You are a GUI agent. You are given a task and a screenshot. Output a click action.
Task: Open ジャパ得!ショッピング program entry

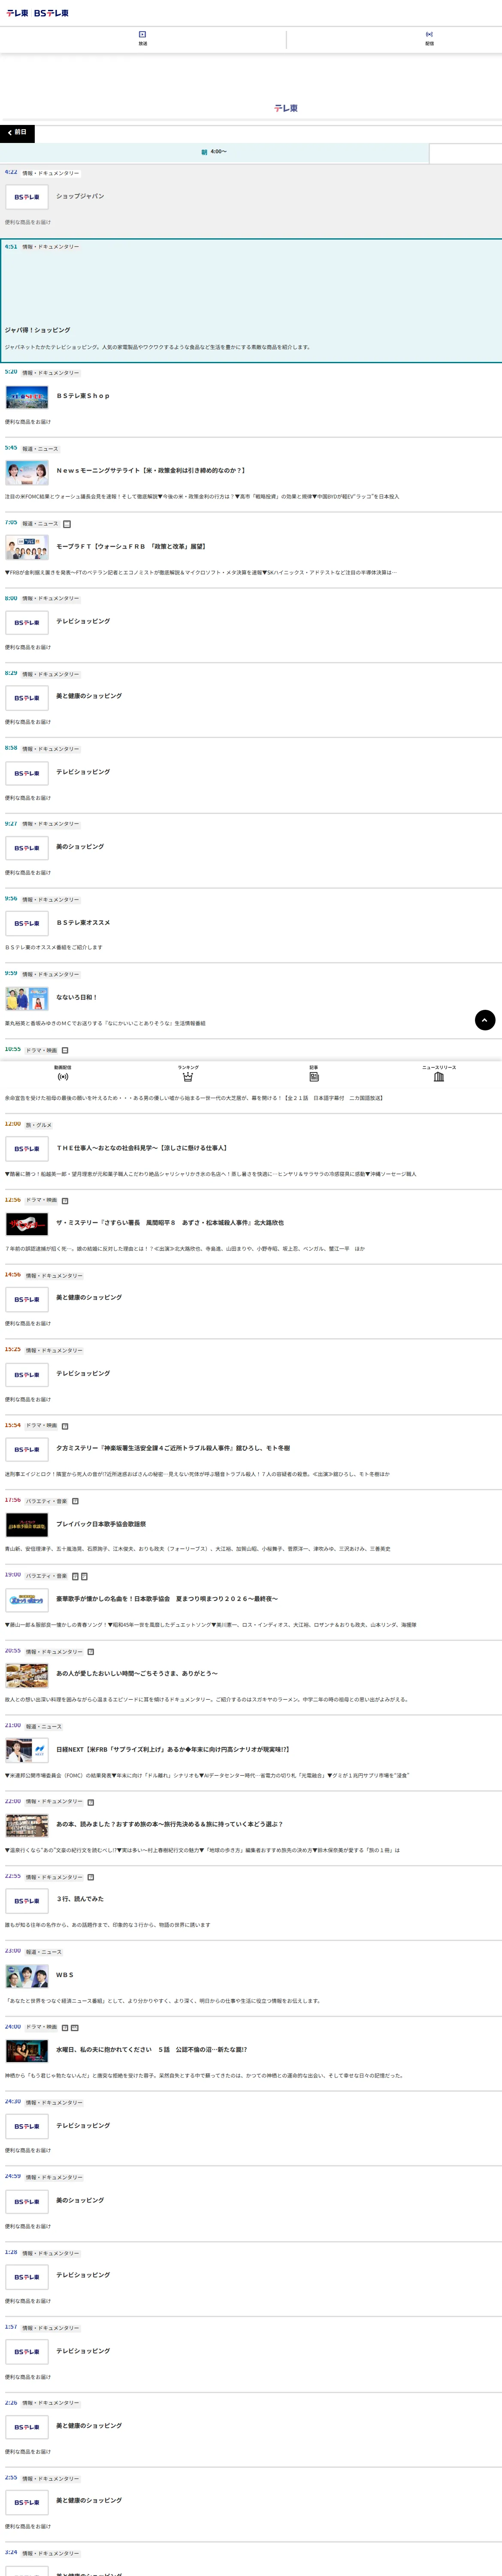251,300
